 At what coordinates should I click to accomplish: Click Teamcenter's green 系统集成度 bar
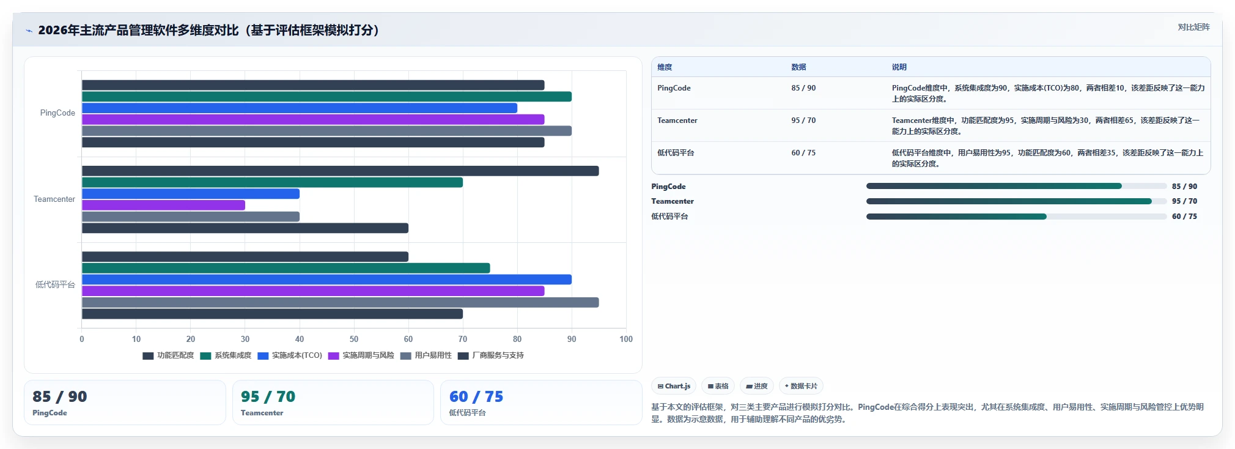point(272,182)
